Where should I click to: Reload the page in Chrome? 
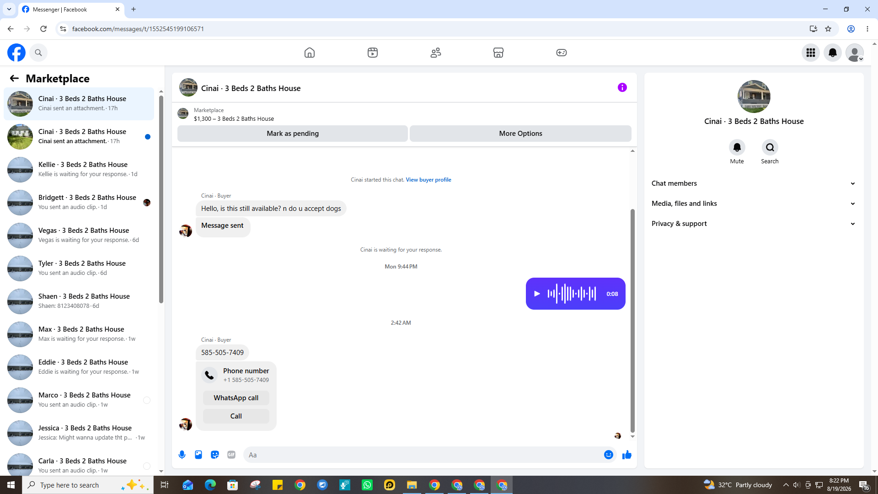click(x=43, y=29)
